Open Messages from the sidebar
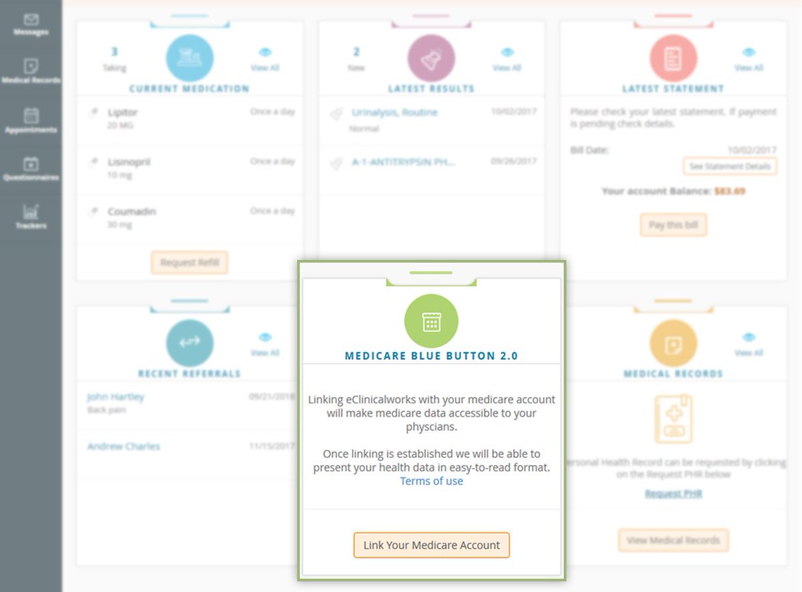Screen dimensions: 802x592 (x=31, y=23)
